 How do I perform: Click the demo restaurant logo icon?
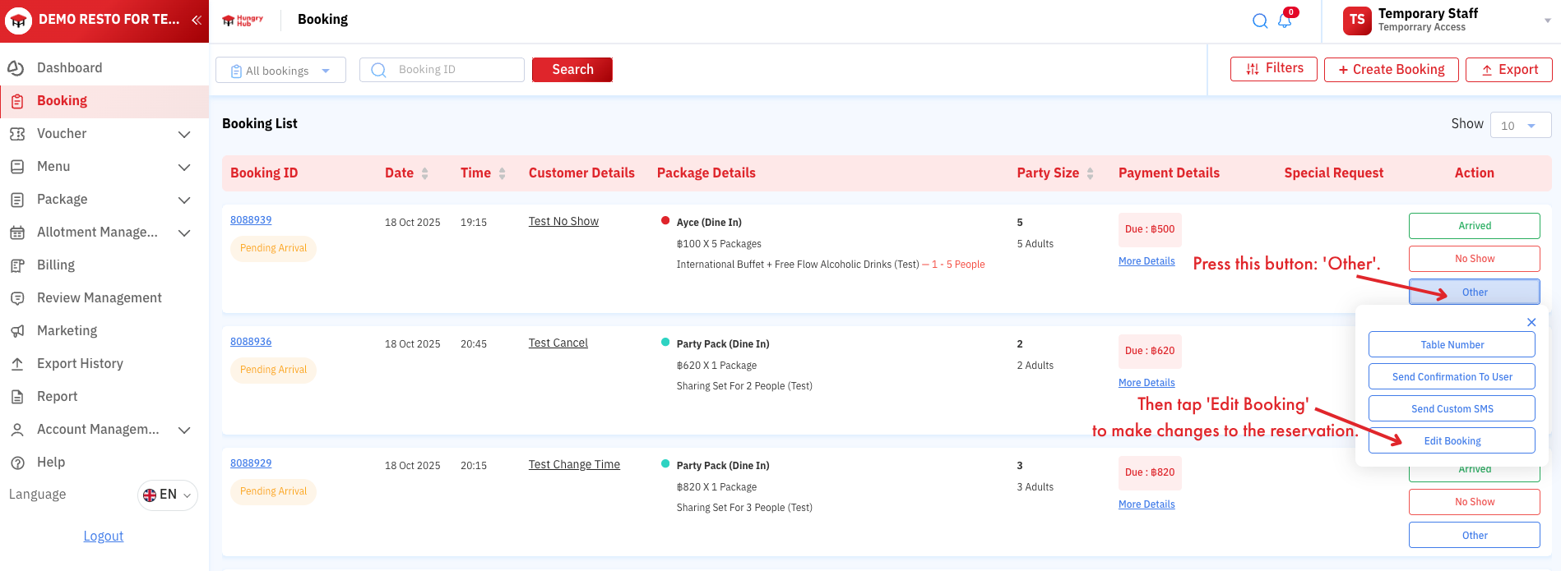pos(18,21)
